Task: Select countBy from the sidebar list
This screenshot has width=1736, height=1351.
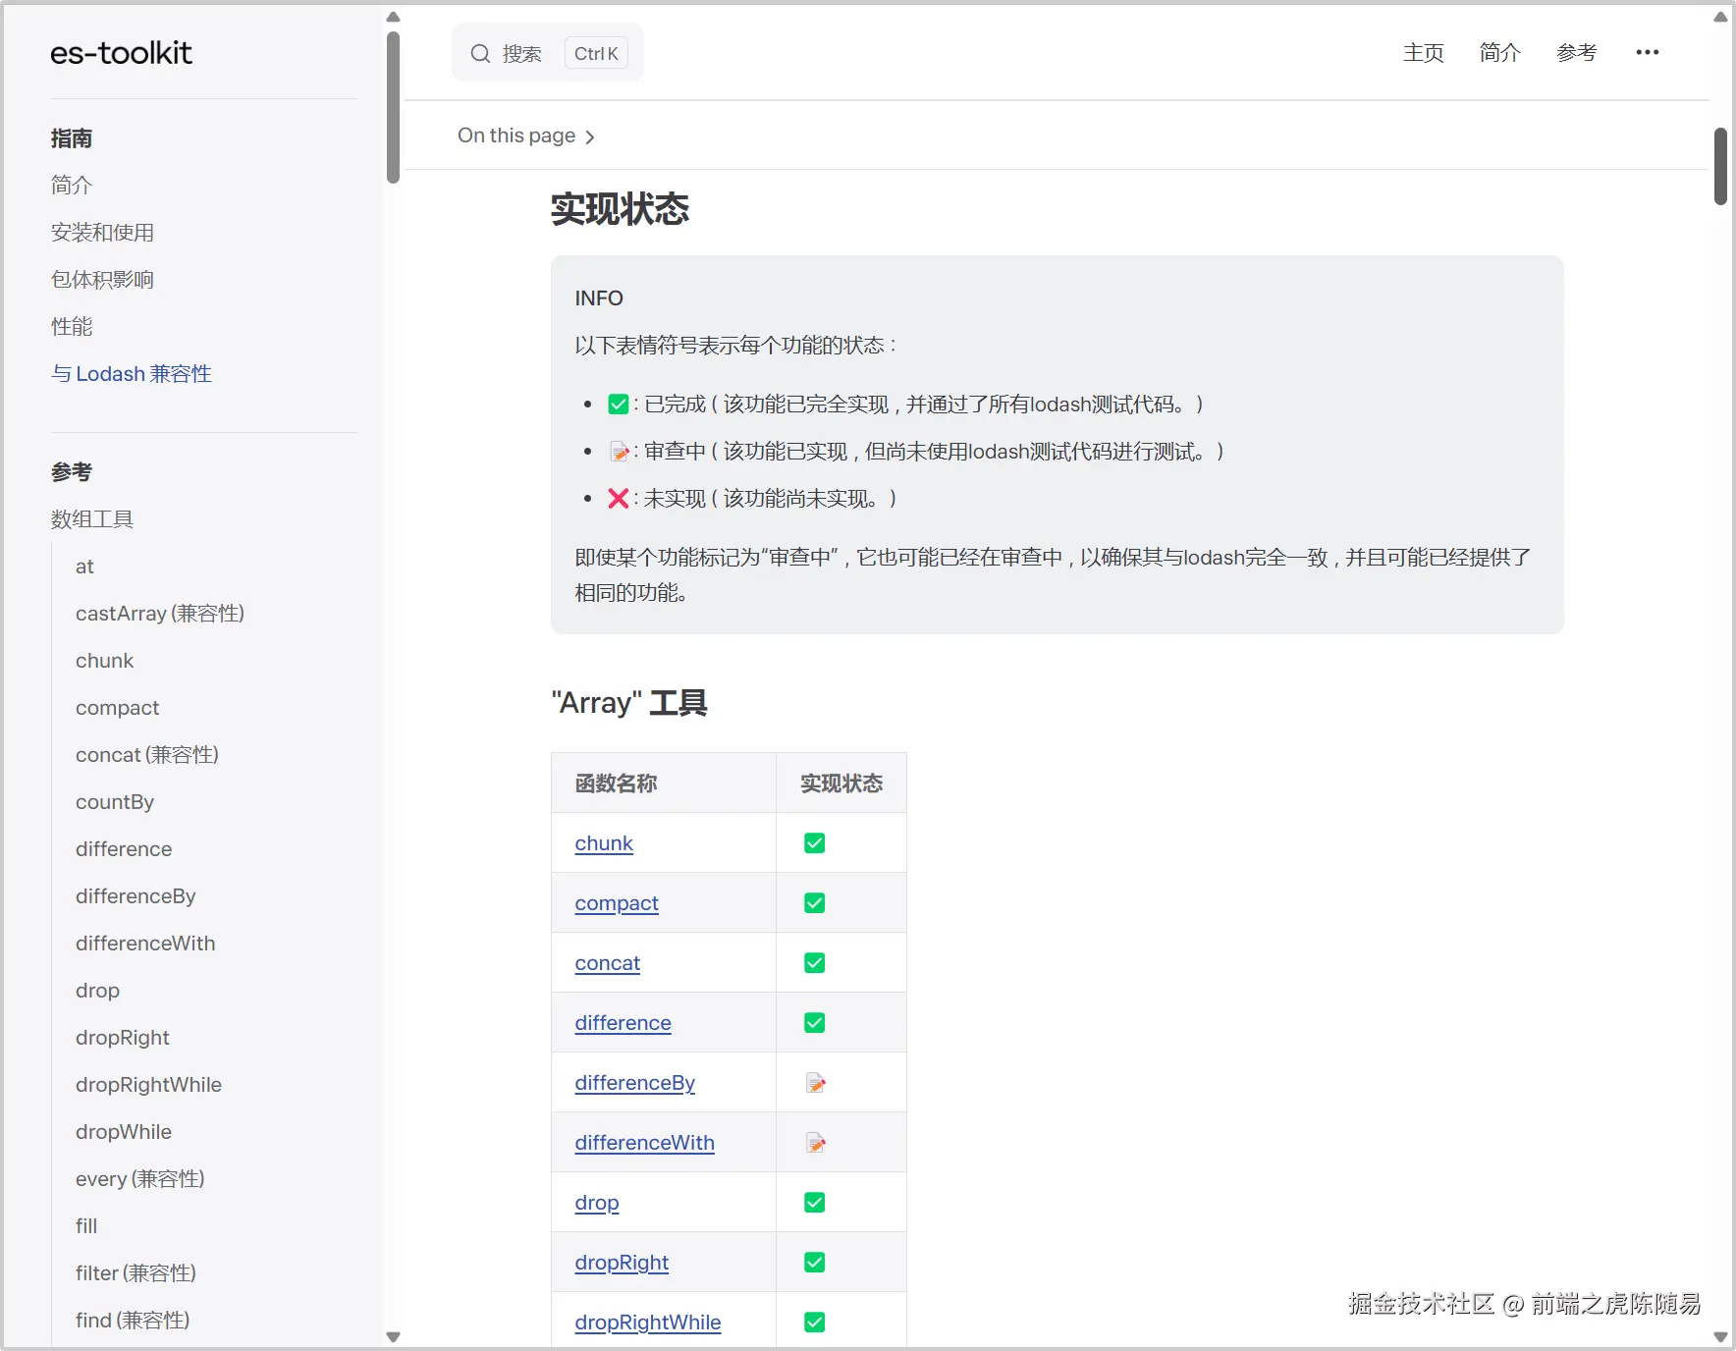Action: click(x=114, y=802)
